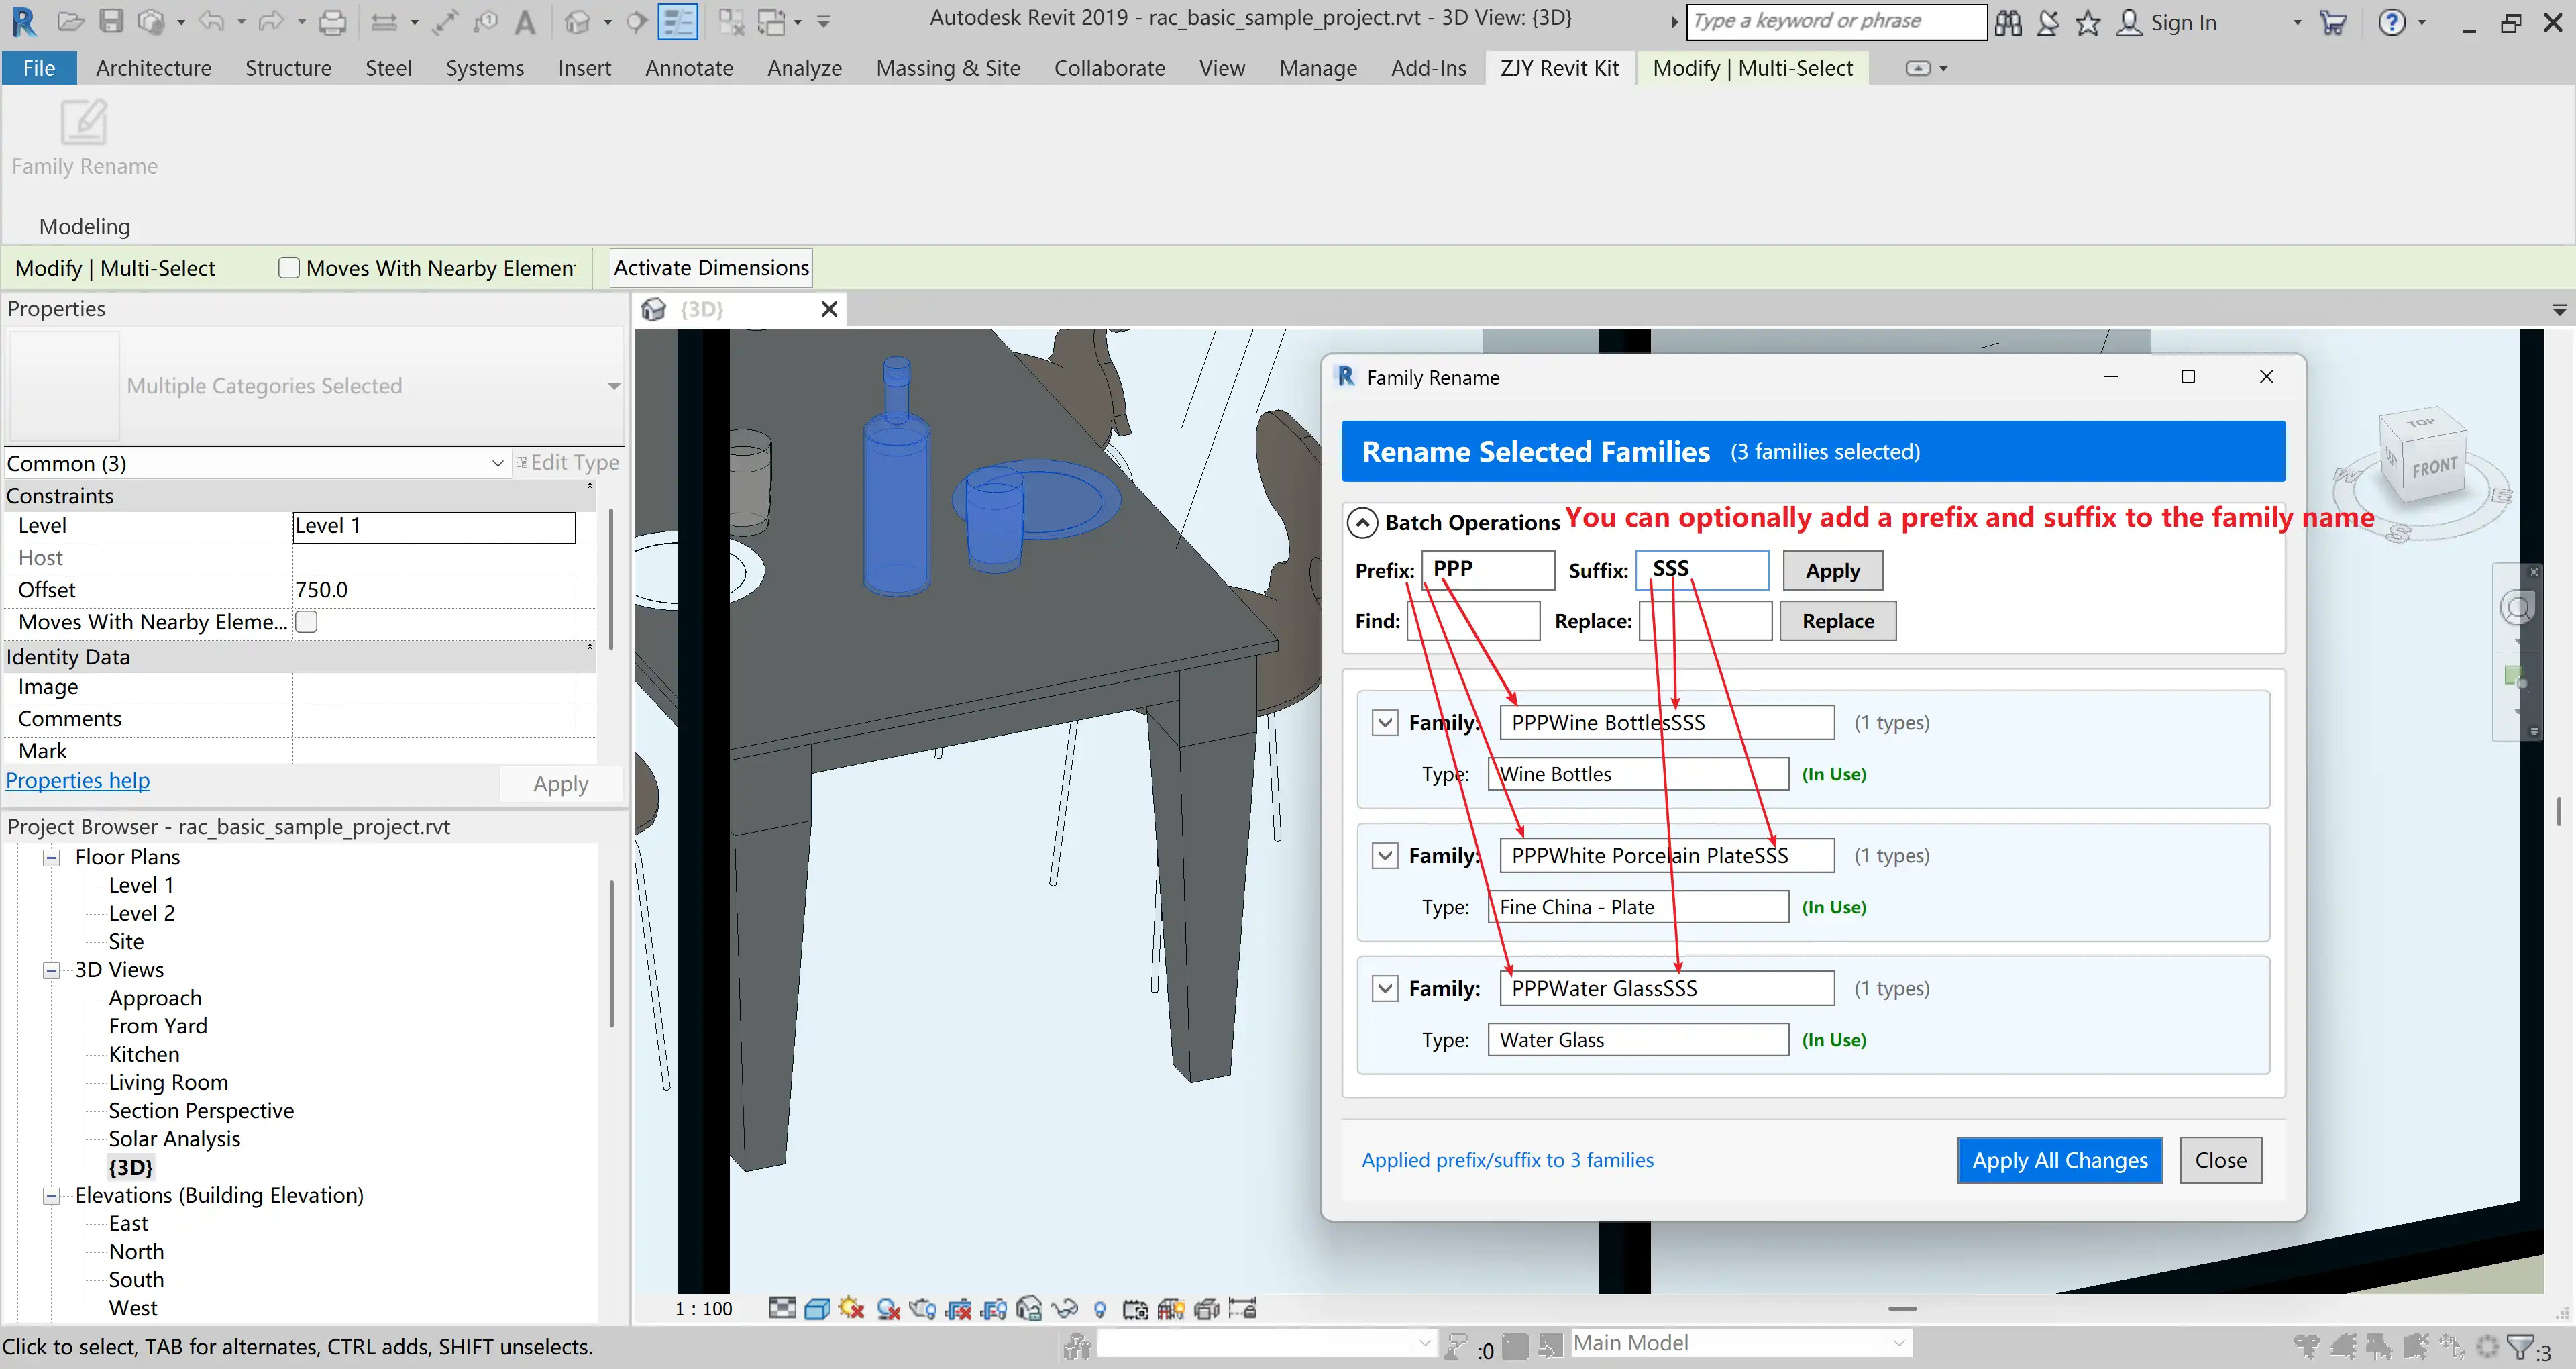Open the Default 3D View house icon

pyautogui.click(x=577, y=21)
